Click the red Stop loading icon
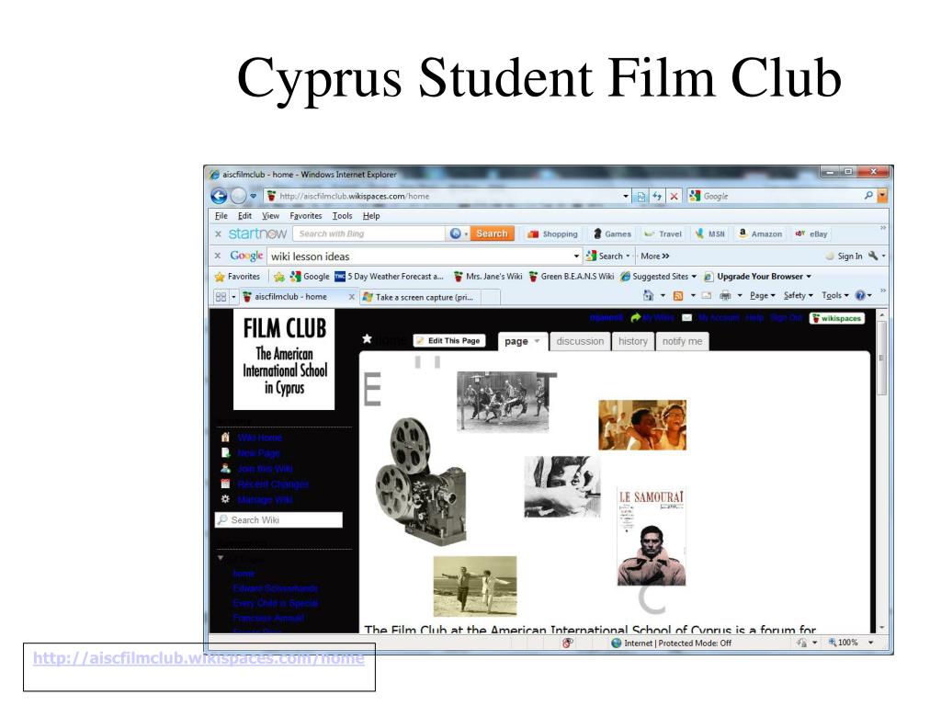 click(x=674, y=197)
